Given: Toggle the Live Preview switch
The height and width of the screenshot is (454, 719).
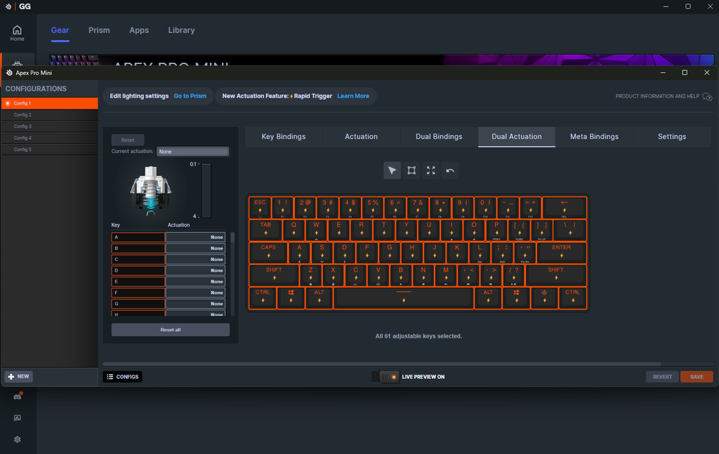Looking at the screenshot, I should coord(385,377).
